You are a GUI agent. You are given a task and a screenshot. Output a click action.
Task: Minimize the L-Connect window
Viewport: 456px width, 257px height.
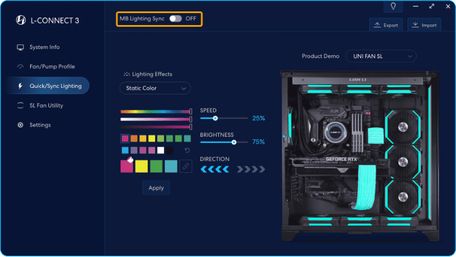click(416, 6)
